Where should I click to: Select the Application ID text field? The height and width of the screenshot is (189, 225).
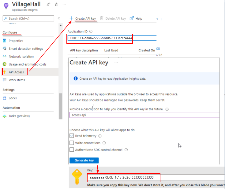(112, 38)
